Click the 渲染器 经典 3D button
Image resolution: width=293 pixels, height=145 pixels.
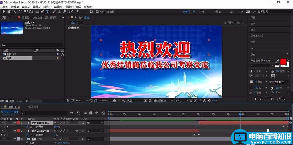tap(240, 23)
